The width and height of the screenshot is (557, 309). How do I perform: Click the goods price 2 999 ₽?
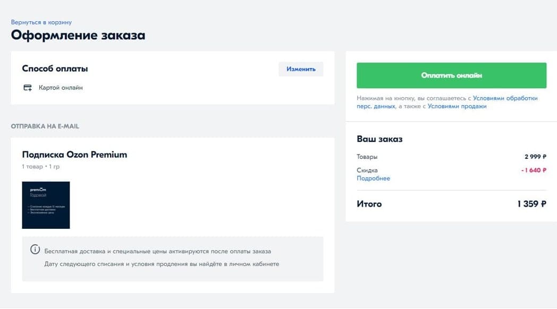tap(535, 157)
